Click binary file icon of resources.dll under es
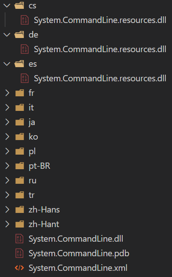 click(x=25, y=78)
